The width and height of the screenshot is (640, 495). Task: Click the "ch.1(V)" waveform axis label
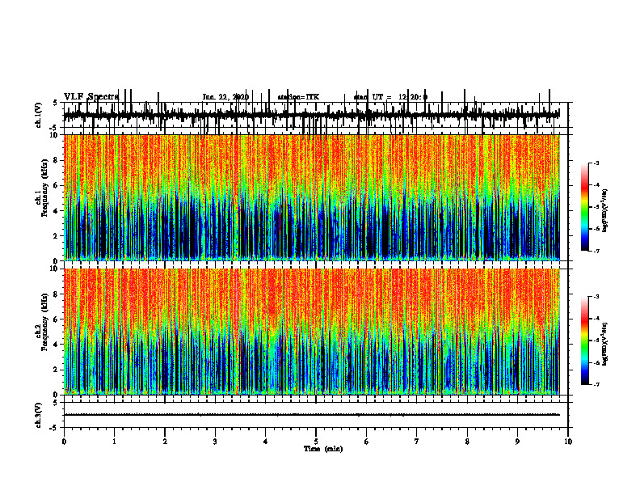(x=39, y=115)
